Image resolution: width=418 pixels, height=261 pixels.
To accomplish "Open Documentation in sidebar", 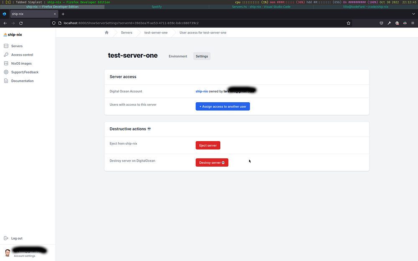I will pyautogui.click(x=23, y=81).
